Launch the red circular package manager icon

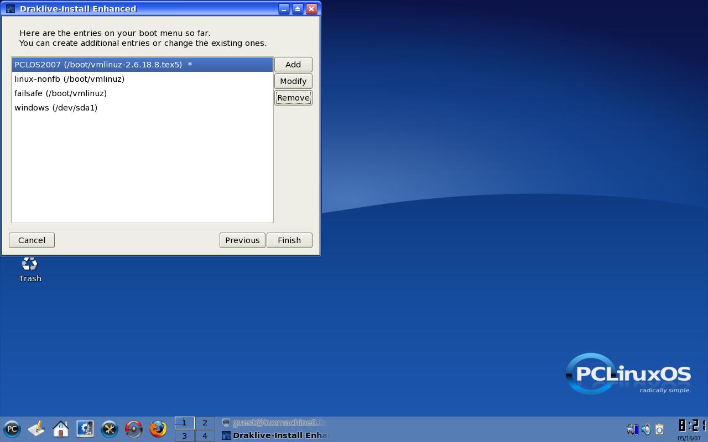tap(134, 429)
